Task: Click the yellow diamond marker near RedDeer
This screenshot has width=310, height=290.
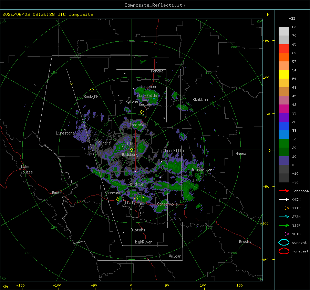Action: [x=142, y=112]
